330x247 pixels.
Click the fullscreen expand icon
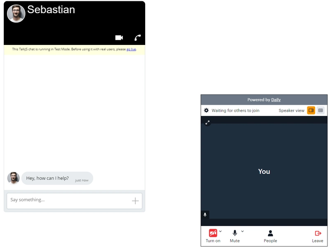tap(207, 122)
